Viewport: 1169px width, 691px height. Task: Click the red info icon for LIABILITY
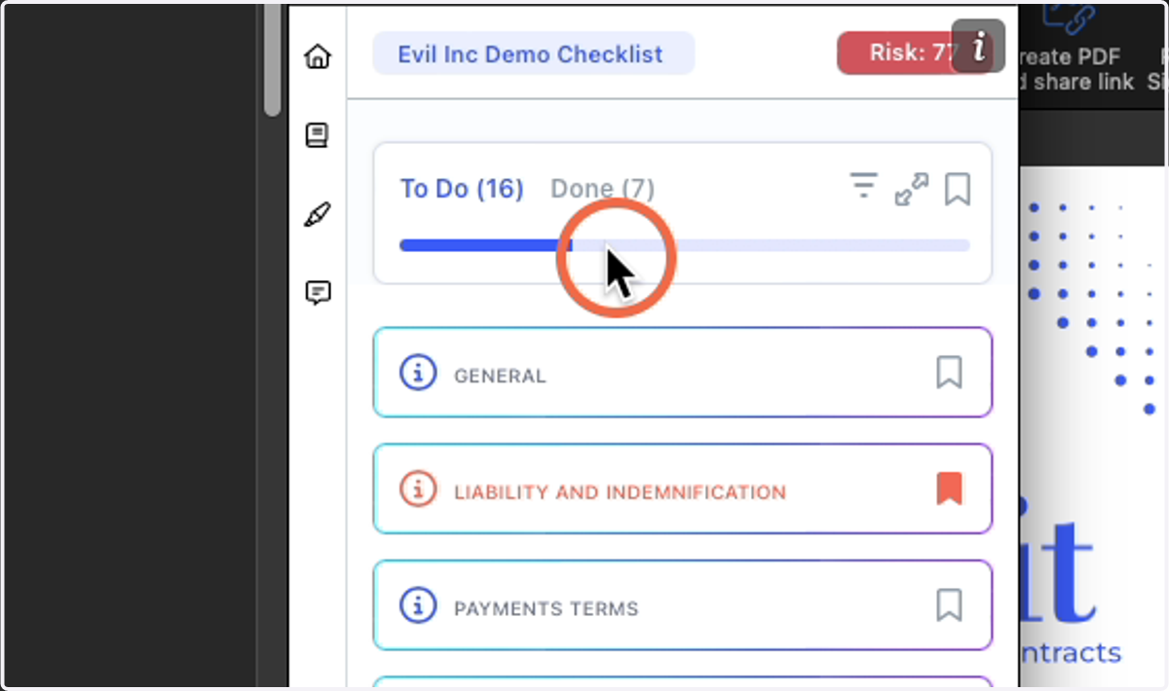(x=418, y=491)
